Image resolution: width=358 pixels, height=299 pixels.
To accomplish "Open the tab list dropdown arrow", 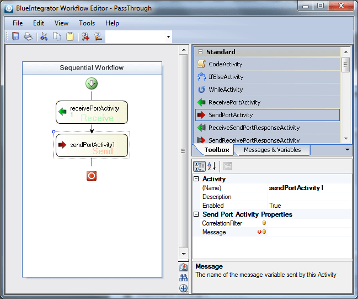I will [x=348, y=150].
